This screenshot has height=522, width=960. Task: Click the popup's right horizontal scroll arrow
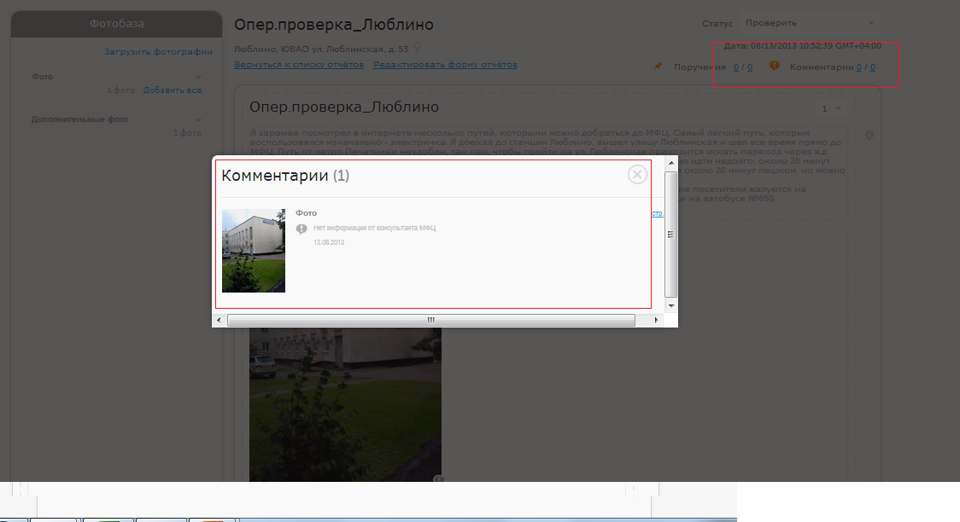(x=656, y=320)
